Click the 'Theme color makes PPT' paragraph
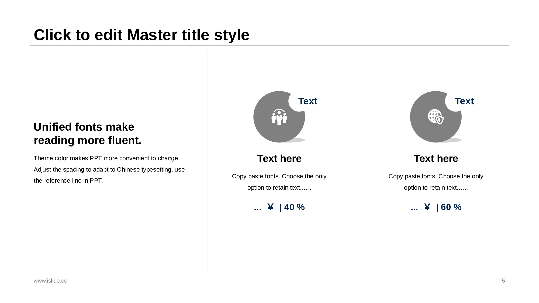Viewport: 539px width, 303px height. 109,169
